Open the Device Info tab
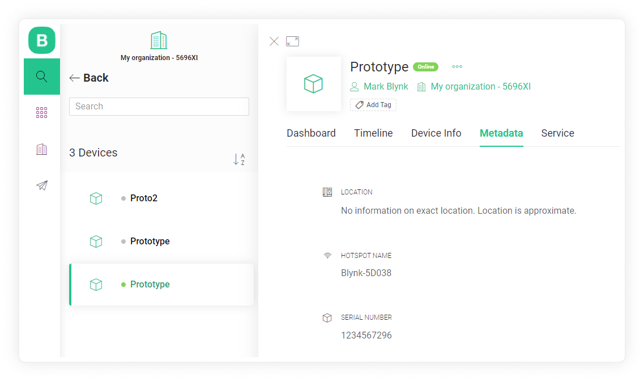Image resolution: width=644 pixels, height=381 pixels. pos(436,133)
